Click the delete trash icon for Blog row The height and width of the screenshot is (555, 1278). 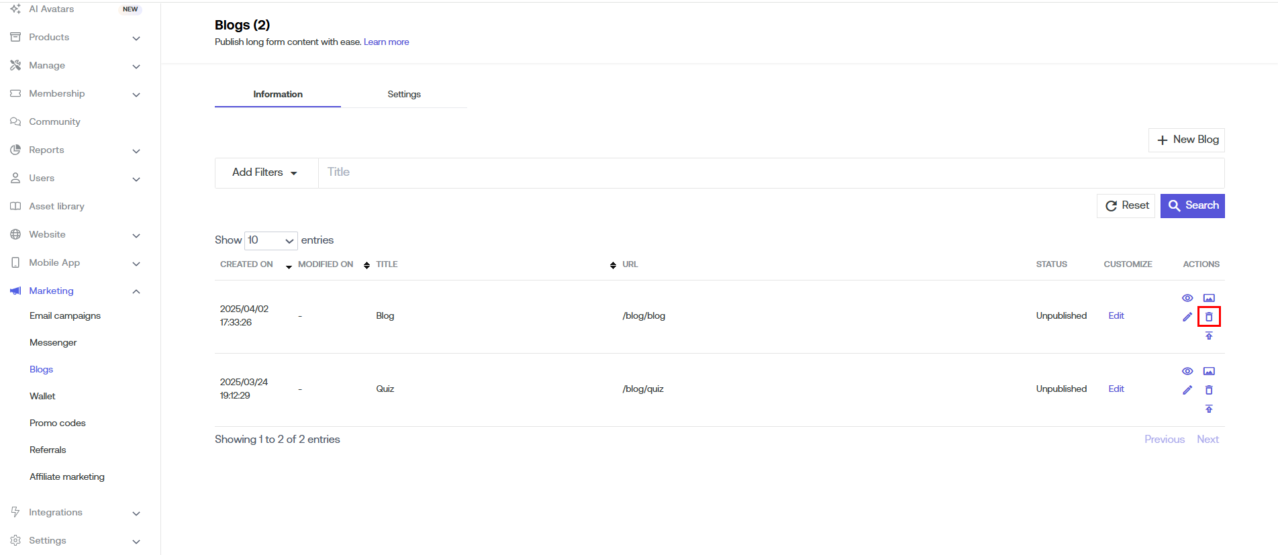tap(1208, 317)
